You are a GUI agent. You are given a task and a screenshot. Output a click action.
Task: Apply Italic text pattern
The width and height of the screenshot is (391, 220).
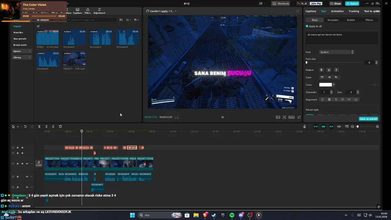click(336, 70)
